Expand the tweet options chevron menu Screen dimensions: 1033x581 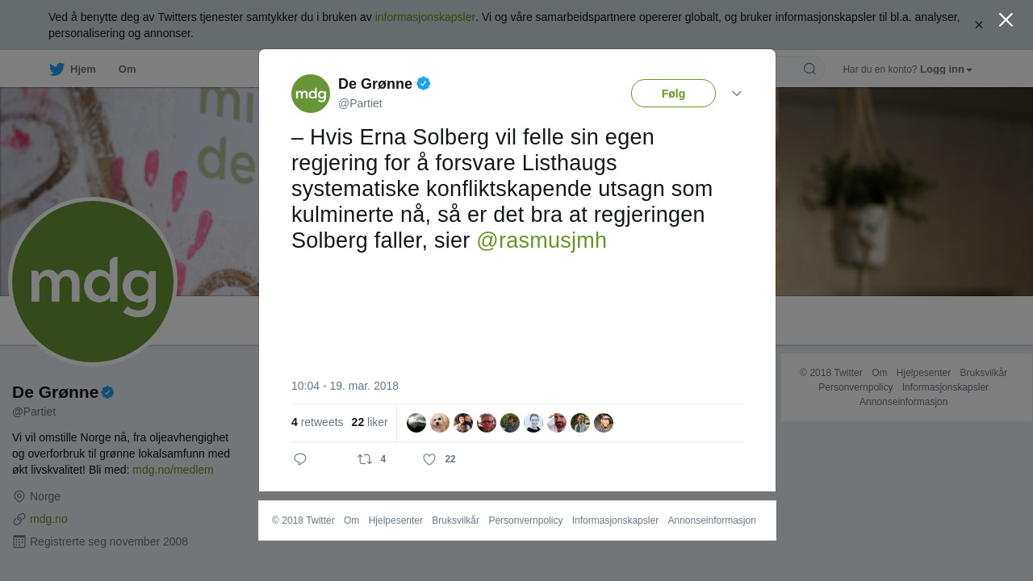[x=737, y=94]
